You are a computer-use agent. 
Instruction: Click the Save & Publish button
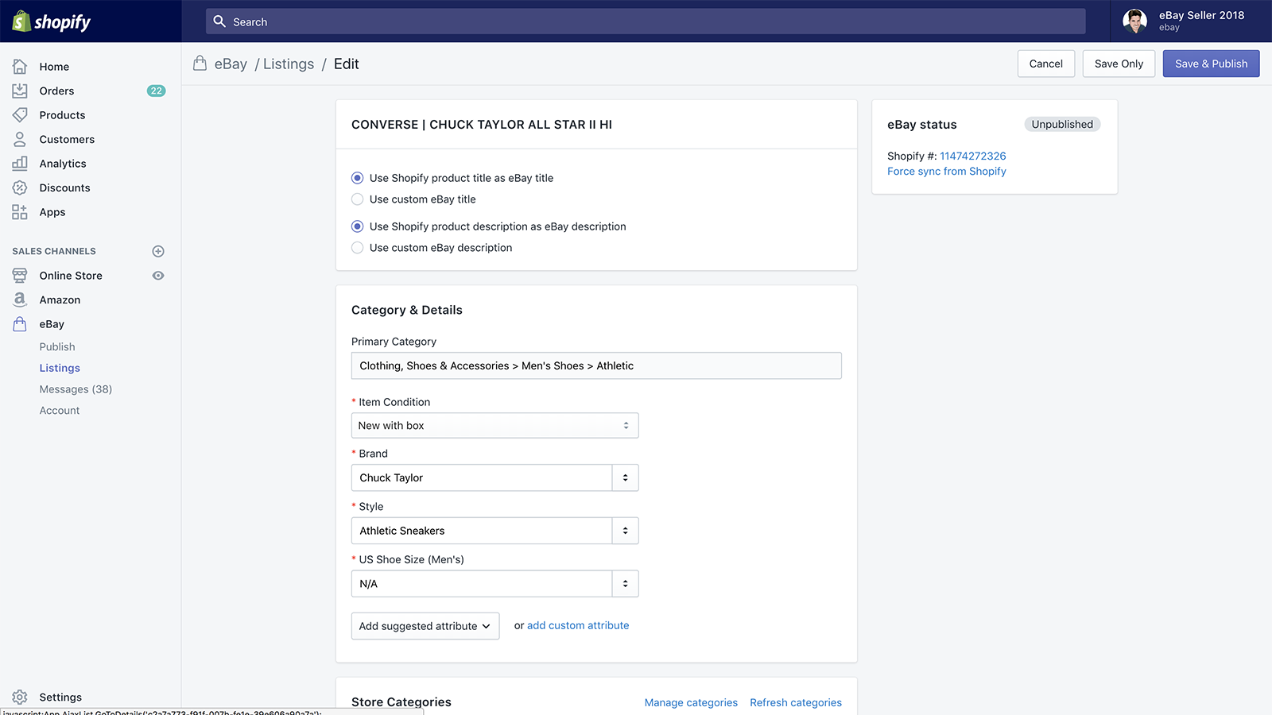[x=1211, y=64]
